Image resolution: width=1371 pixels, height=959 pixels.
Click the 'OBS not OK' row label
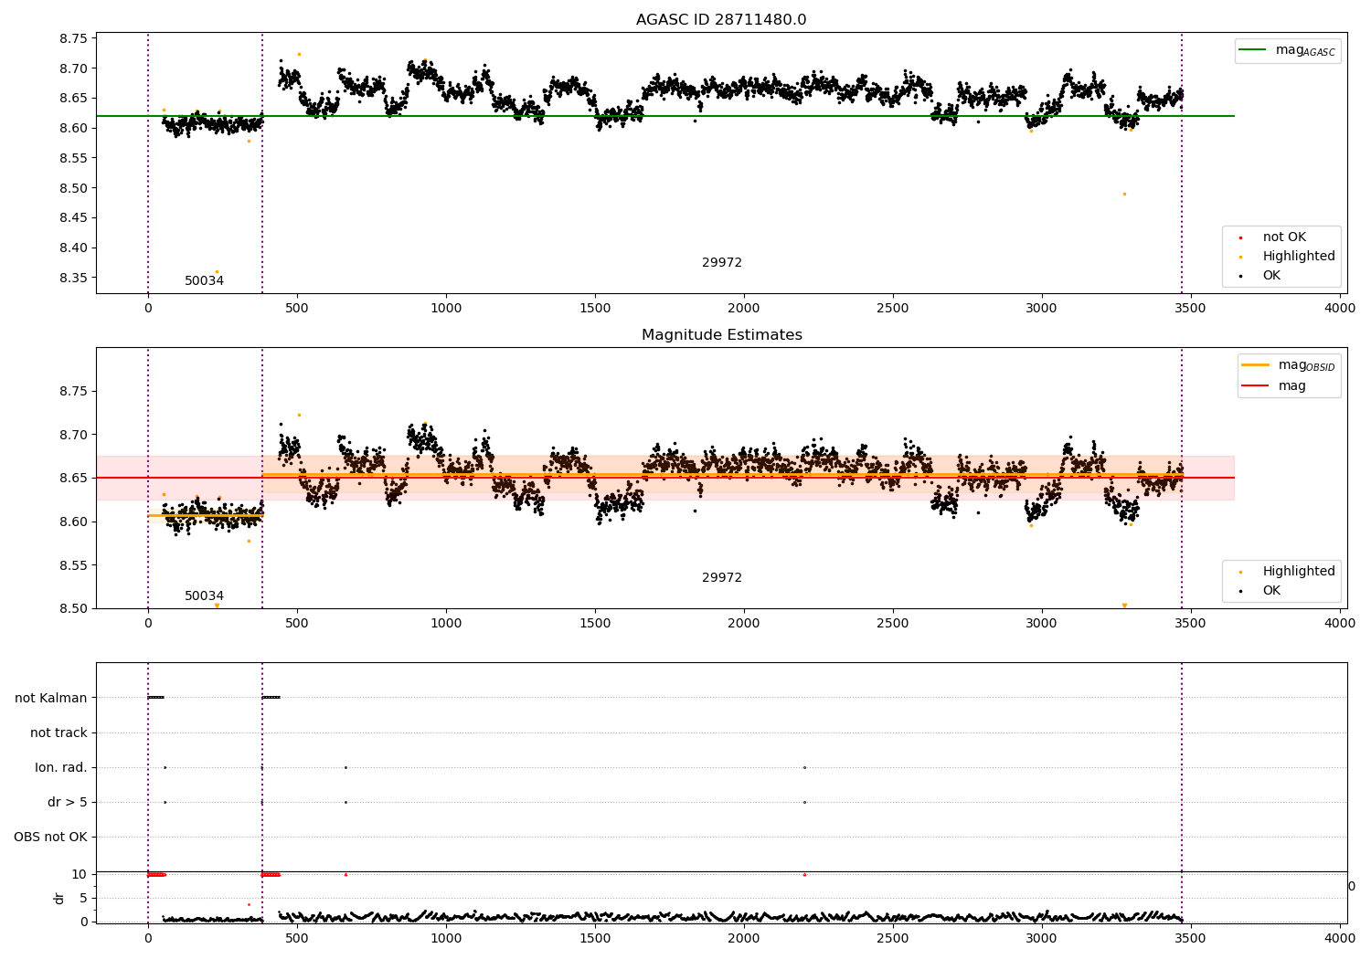pos(50,837)
